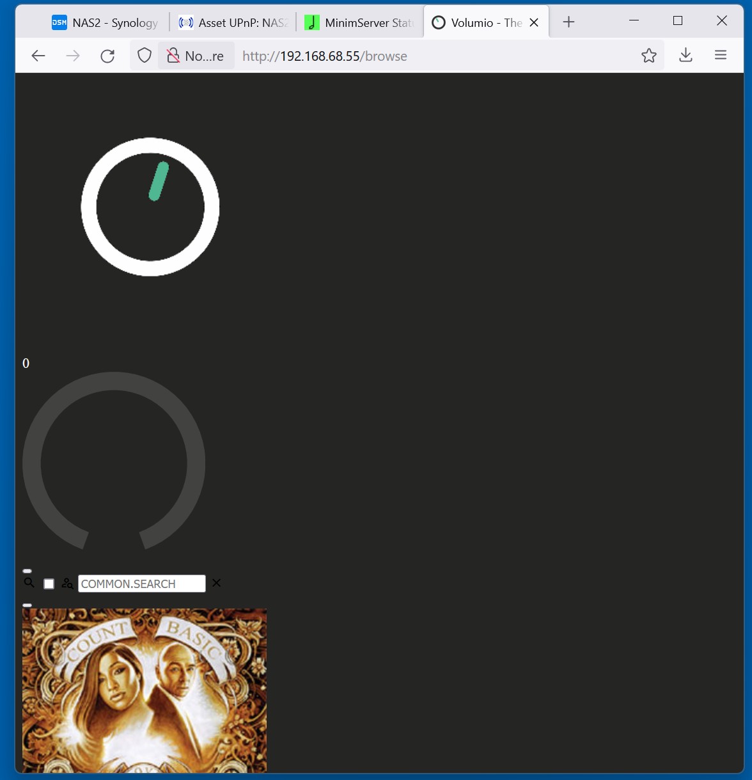Reload the Volumio page
This screenshot has height=780, width=752.
(x=107, y=56)
